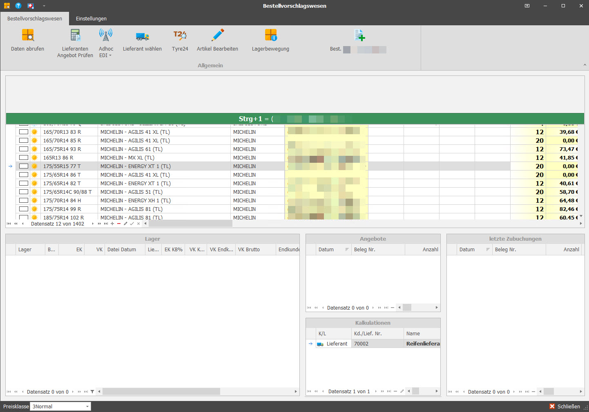Click the Swiss flag icon in title bar
Image resolution: width=589 pixels, height=412 pixels.
[31, 6]
